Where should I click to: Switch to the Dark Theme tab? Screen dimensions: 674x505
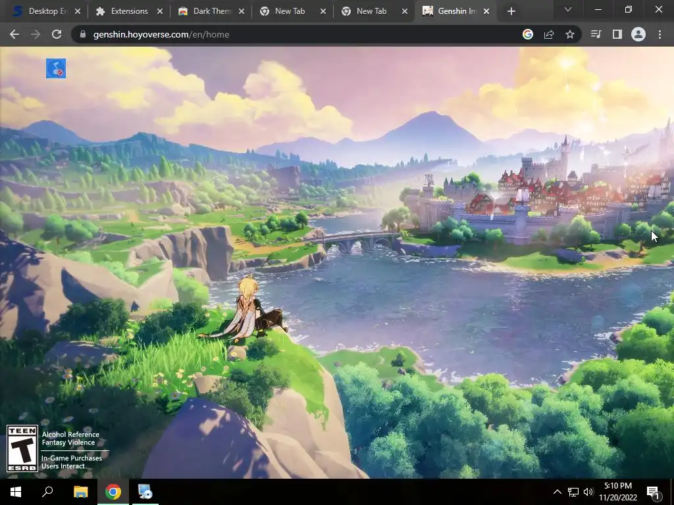[211, 11]
